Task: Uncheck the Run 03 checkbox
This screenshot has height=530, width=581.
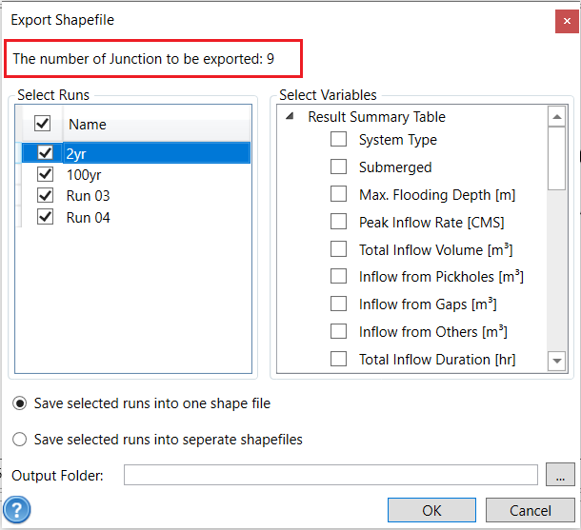Action: 45,196
